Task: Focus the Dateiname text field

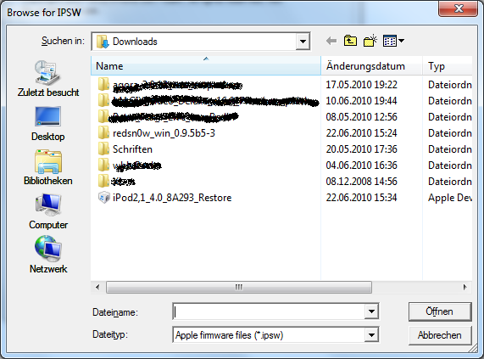Action: tap(269, 311)
